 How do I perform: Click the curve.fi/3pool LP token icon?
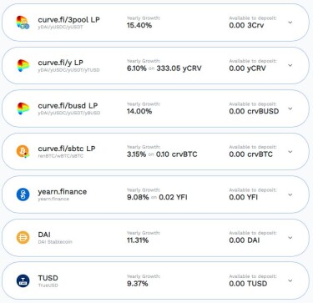23,23
